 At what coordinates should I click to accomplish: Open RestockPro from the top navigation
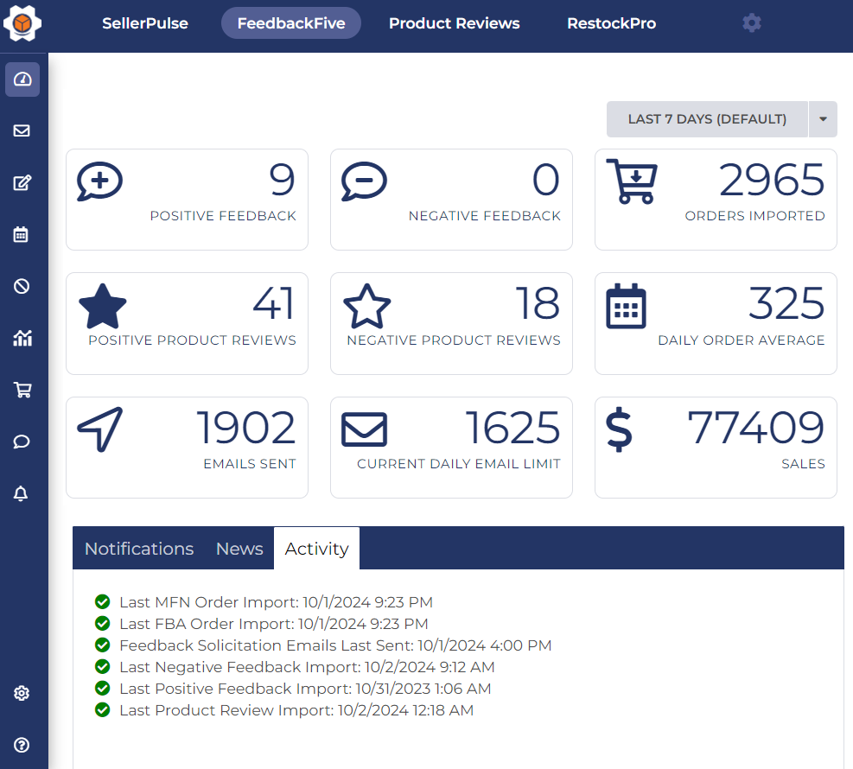[611, 23]
